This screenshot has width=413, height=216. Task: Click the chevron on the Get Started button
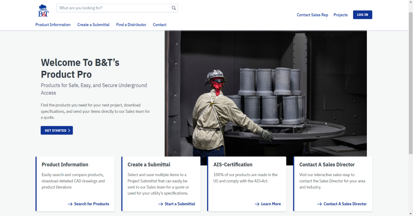coord(69,131)
